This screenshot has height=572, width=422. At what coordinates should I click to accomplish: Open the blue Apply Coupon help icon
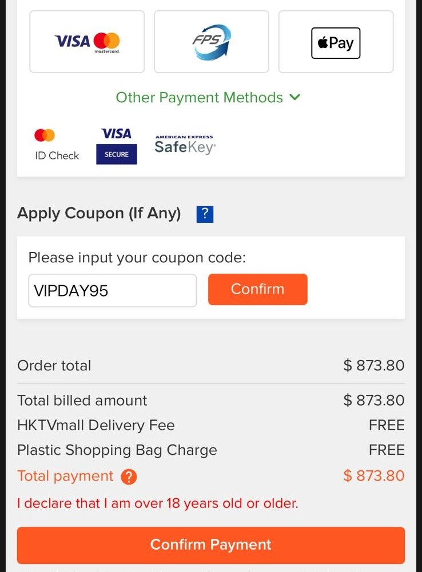(x=205, y=214)
